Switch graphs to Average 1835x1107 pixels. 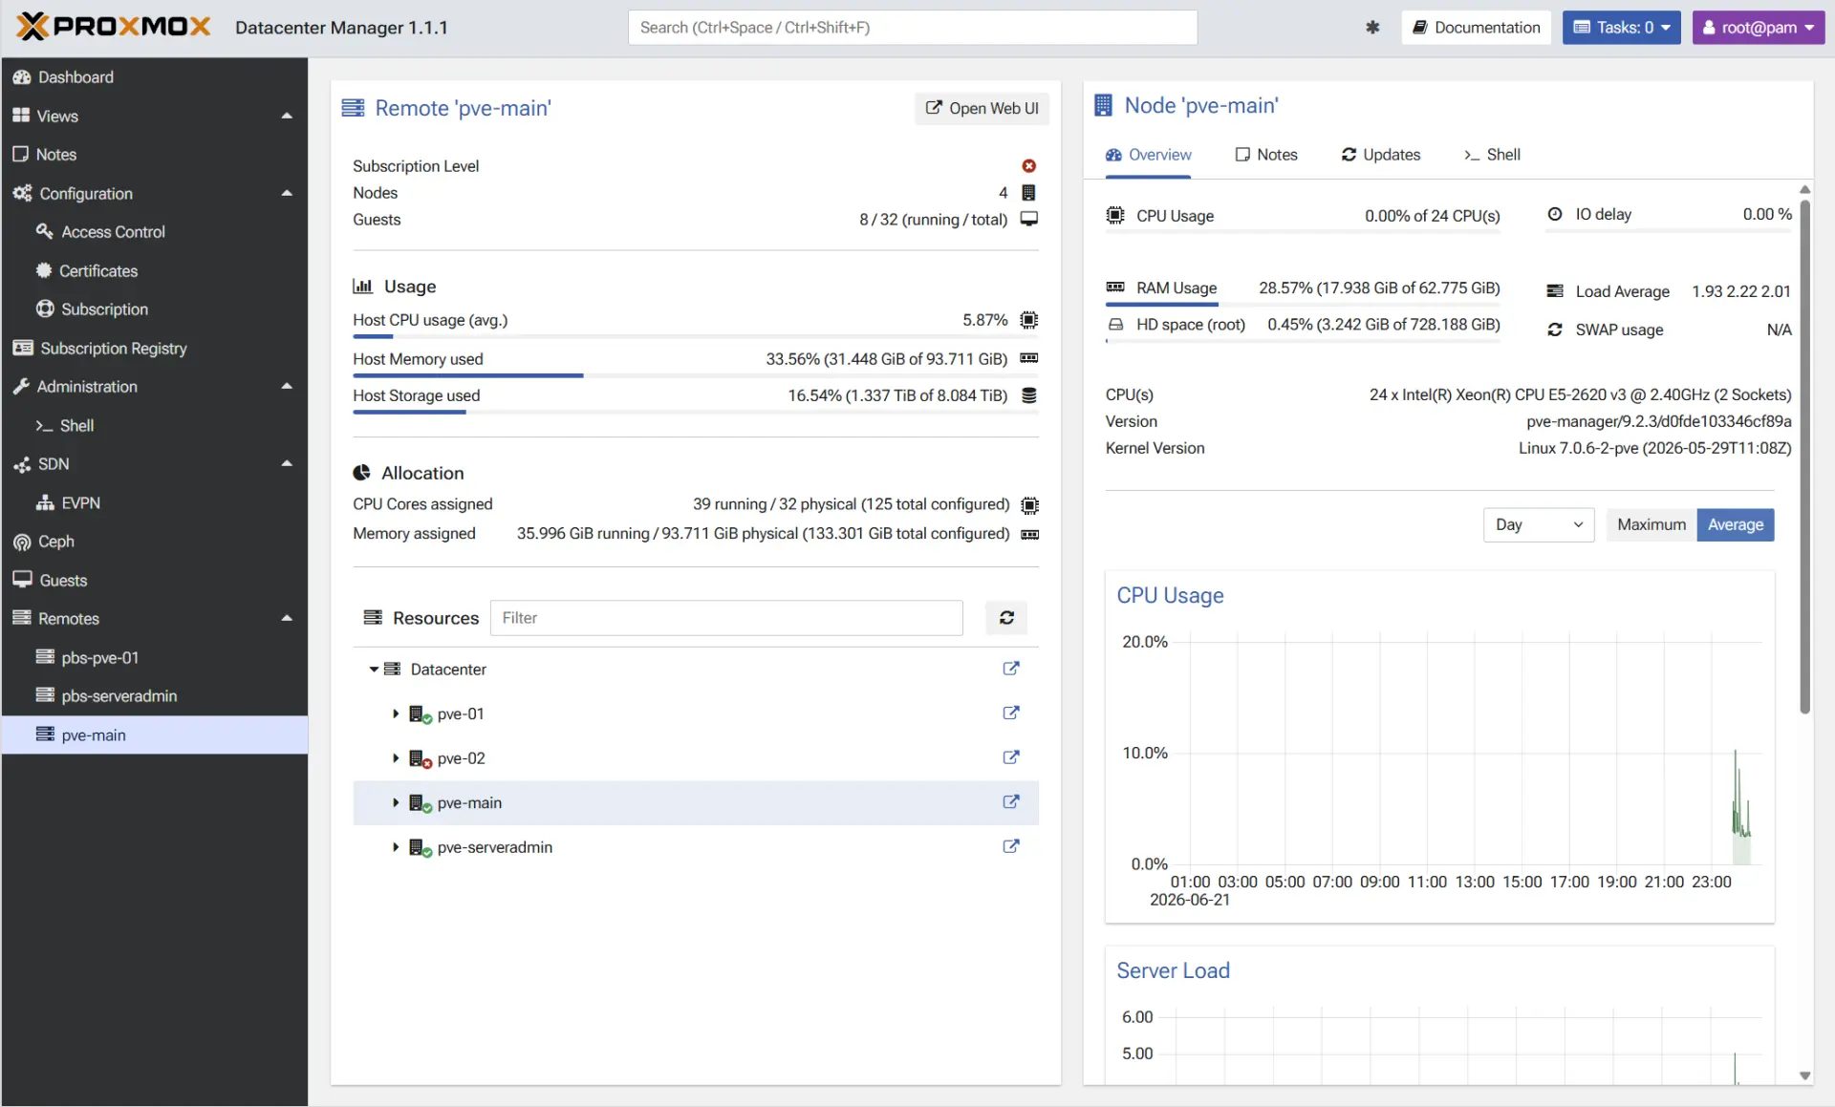coord(1736,525)
